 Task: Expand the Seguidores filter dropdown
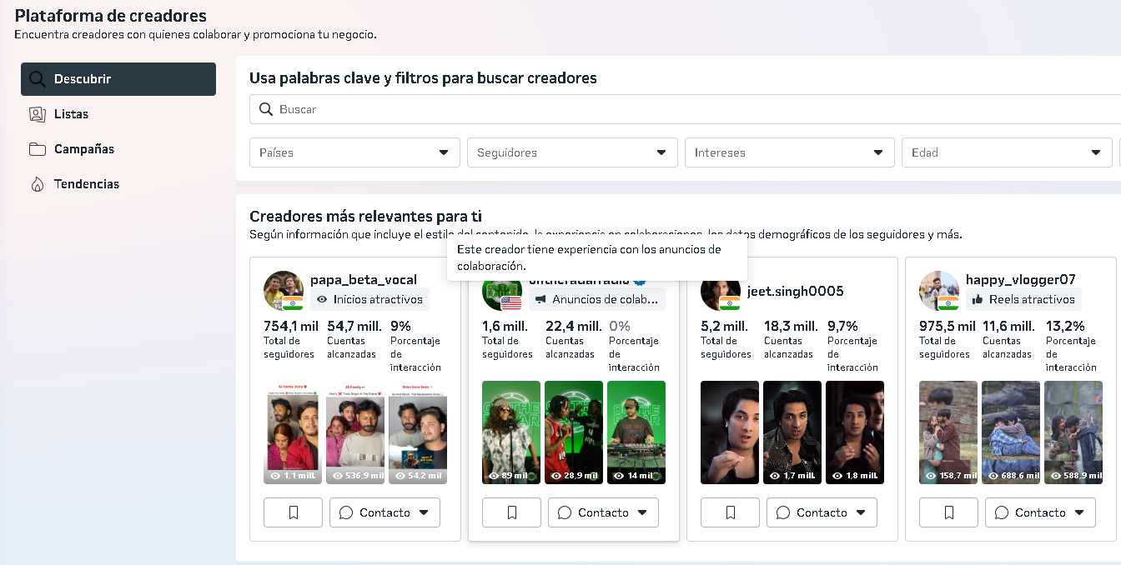coord(572,152)
